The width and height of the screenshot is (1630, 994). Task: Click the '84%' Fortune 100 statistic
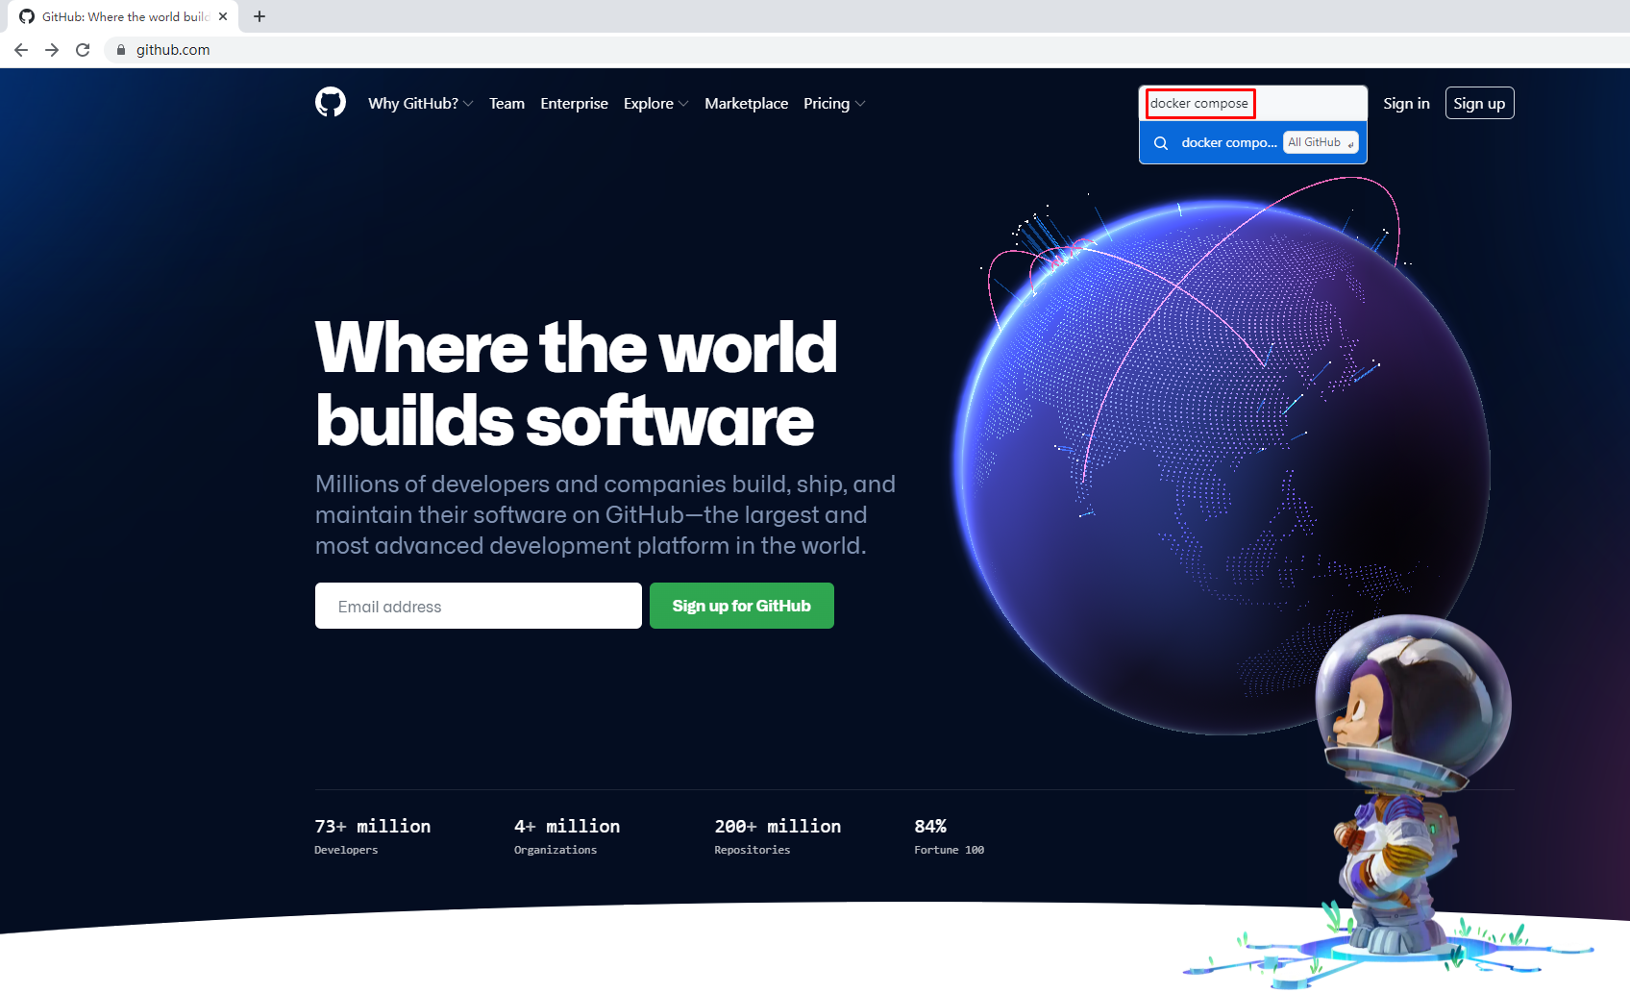pos(949,835)
